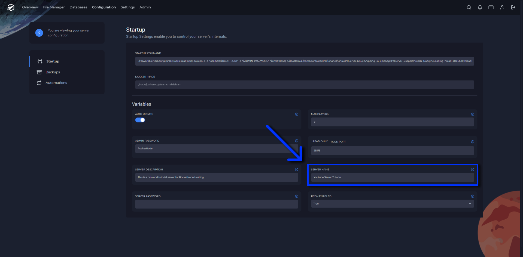The width and height of the screenshot is (523, 257).
Task: Open the search panel
Action: [469, 7]
